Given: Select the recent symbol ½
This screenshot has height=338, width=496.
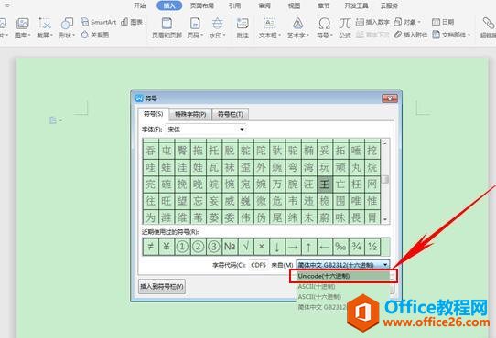Looking at the screenshot, I should (x=372, y=247).
